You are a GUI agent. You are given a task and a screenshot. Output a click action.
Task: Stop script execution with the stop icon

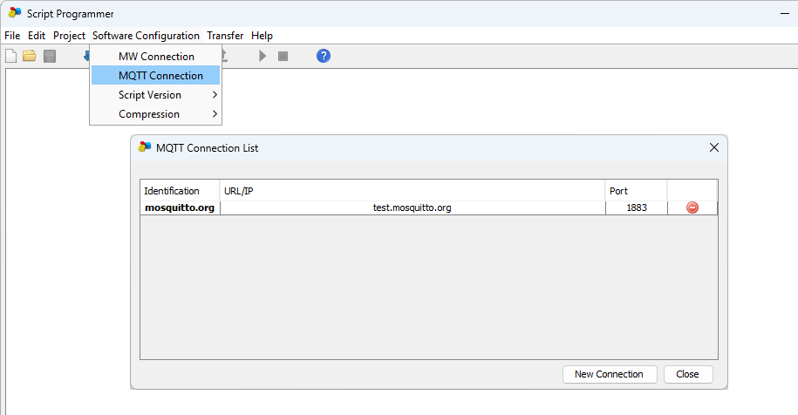tap(283, 56)
